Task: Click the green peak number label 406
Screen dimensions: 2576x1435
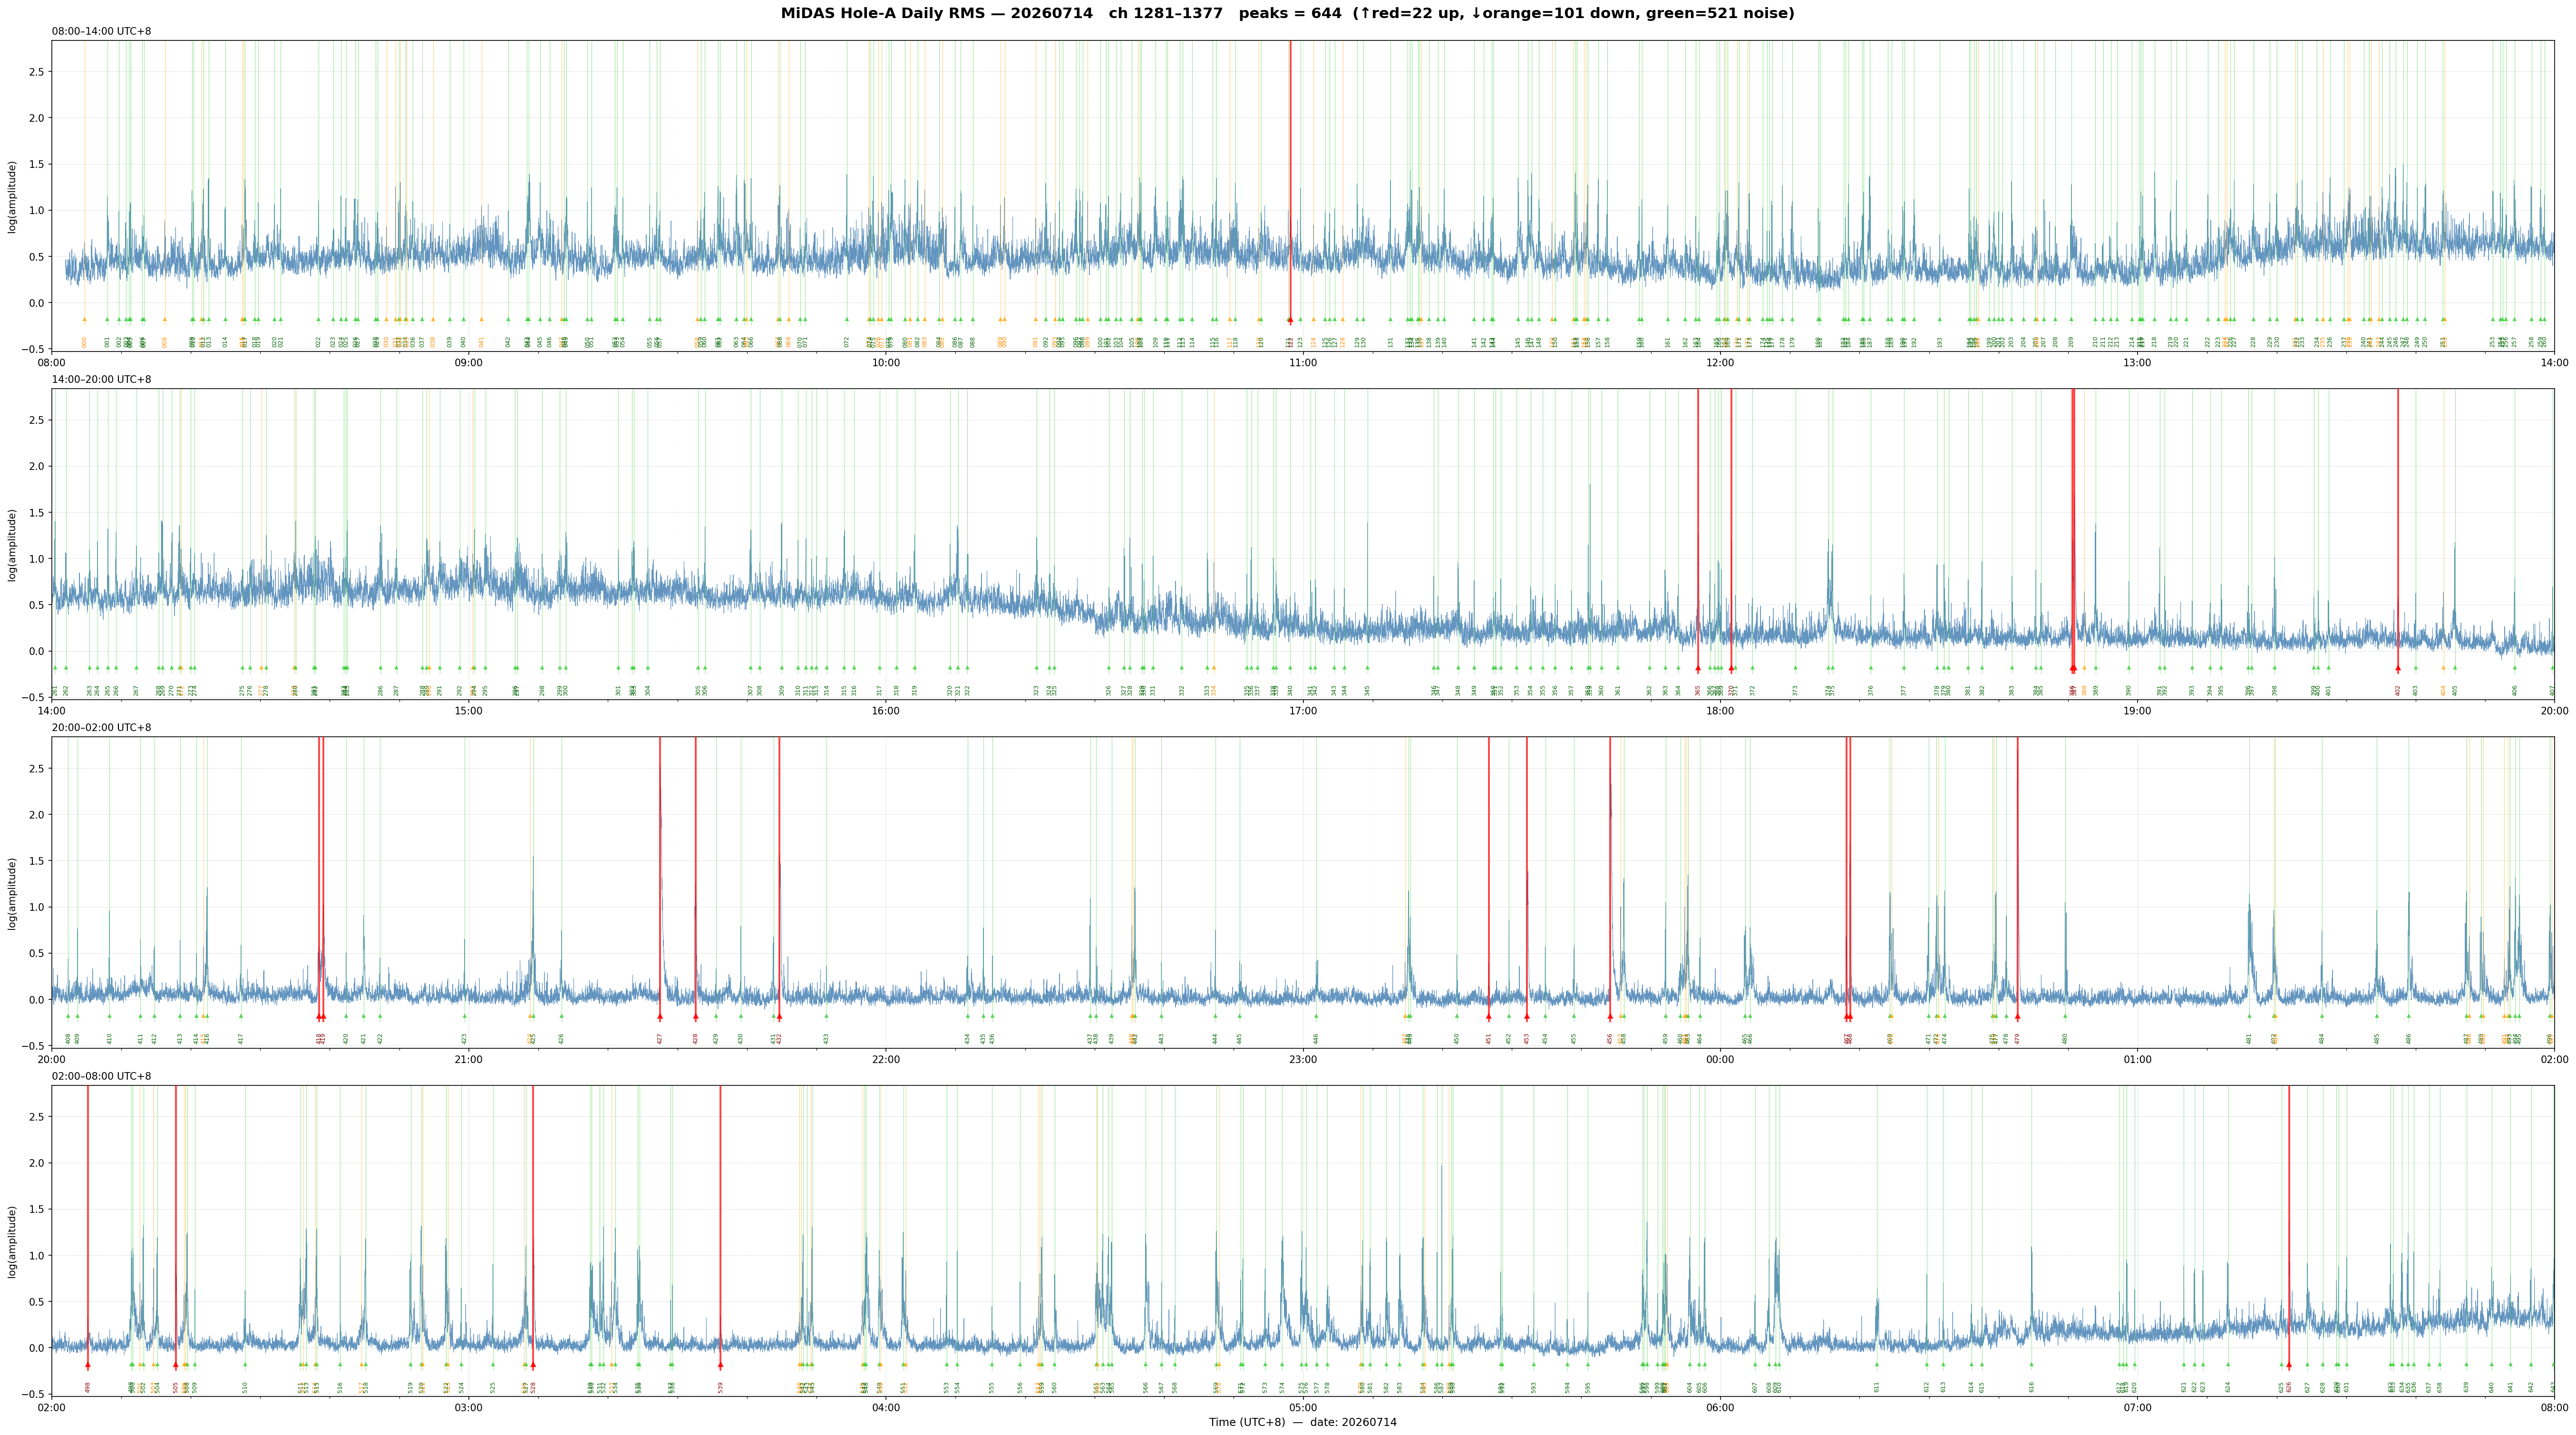Action: click(x=2515, y=690)
